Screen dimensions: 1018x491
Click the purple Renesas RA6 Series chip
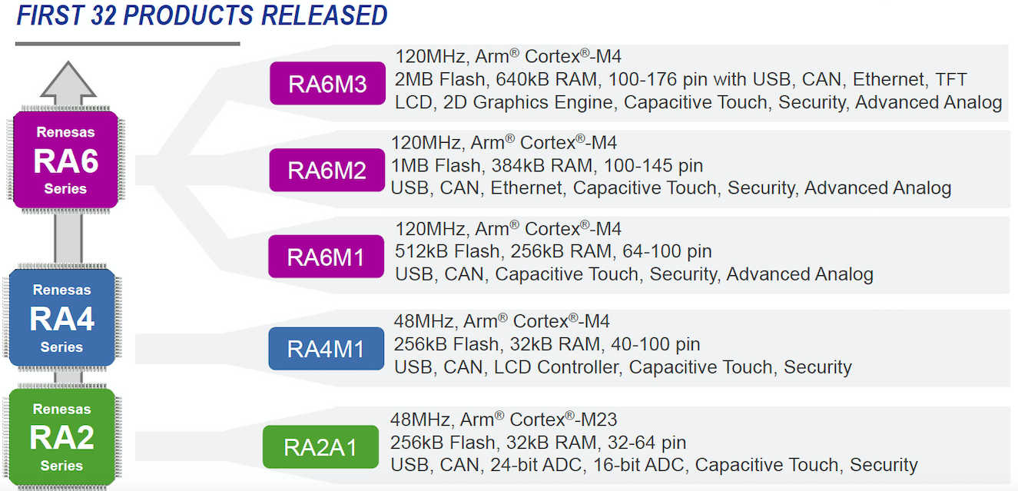tap(65, 160)
